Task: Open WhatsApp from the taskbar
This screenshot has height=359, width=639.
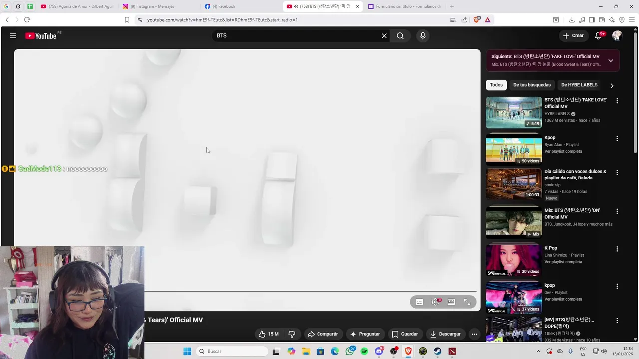Action: [x=350, y=351]
